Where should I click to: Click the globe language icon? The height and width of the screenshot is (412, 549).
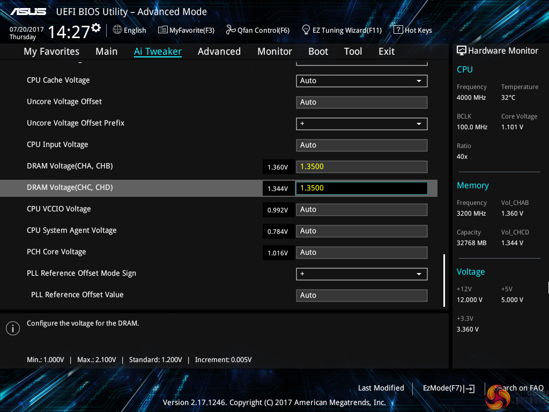click(x=117, y=30)
